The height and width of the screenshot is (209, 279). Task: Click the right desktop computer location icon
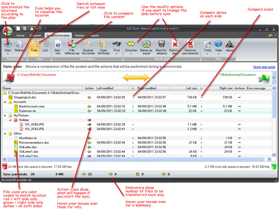pos(264,79)
